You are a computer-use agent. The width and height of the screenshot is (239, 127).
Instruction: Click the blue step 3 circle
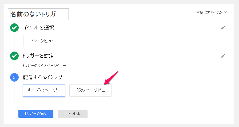[x=14, y=77]
